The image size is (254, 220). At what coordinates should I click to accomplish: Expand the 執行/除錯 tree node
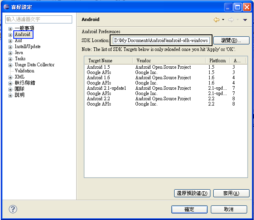click(x=10, y=83)
